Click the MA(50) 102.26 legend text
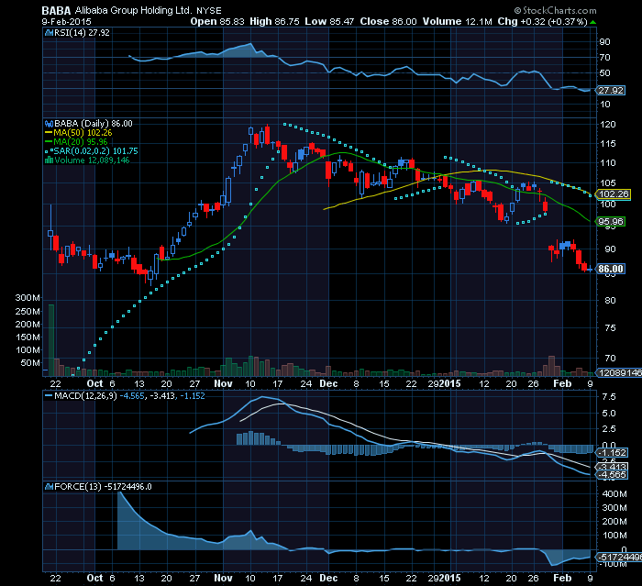642x586 pixels. pyautogui.click(x=83, y=133)
